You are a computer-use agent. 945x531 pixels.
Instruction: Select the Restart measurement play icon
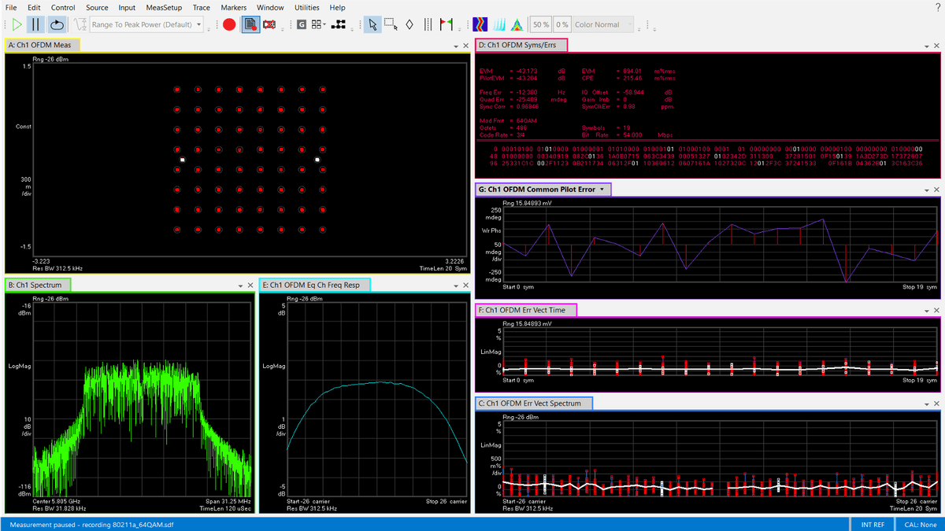[17, 24]
